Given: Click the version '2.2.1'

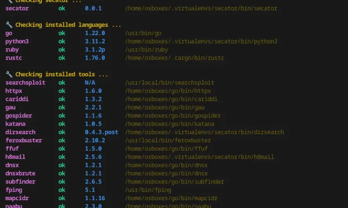Looking at the screenshot, I should point(93,107).
